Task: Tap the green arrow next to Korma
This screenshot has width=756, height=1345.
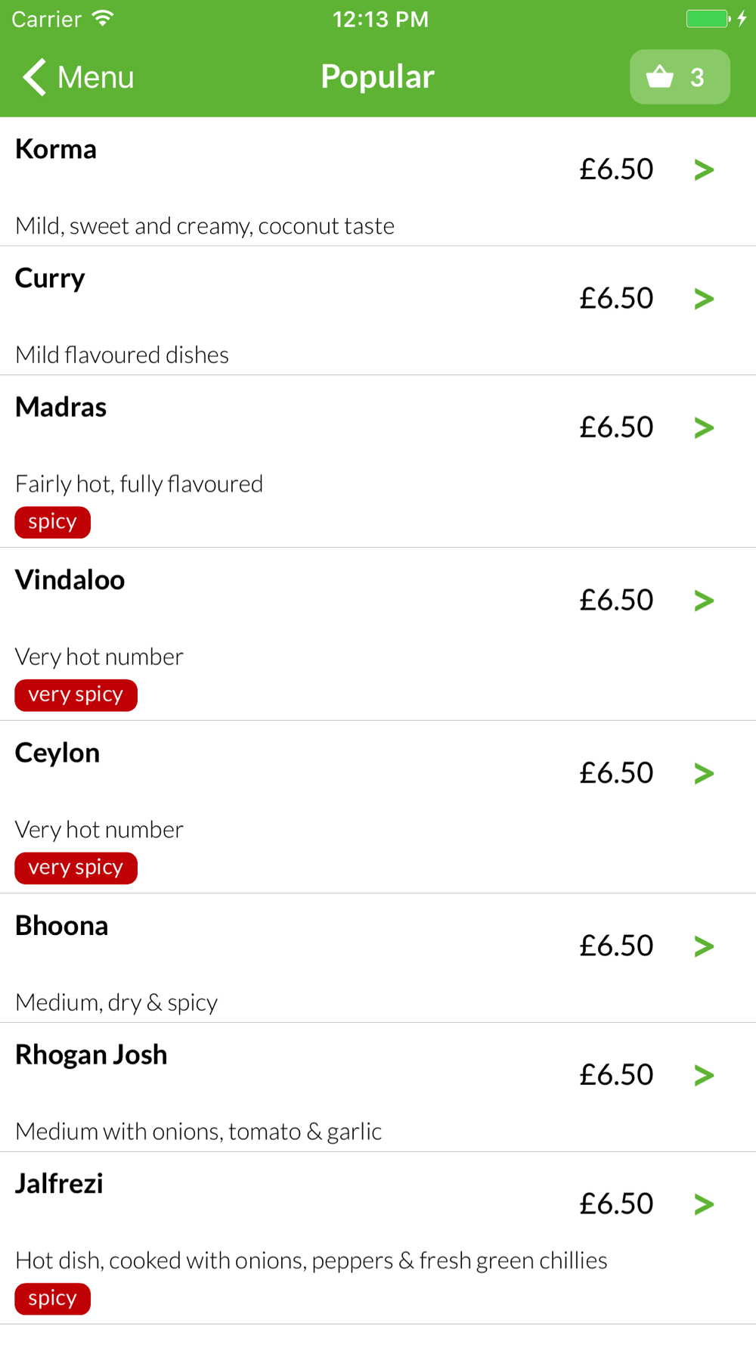Action: click(704, 169)
